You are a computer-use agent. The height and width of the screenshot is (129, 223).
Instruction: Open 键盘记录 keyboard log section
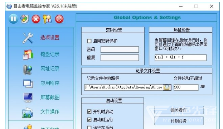pyautogui.click(x=41, y=54)
